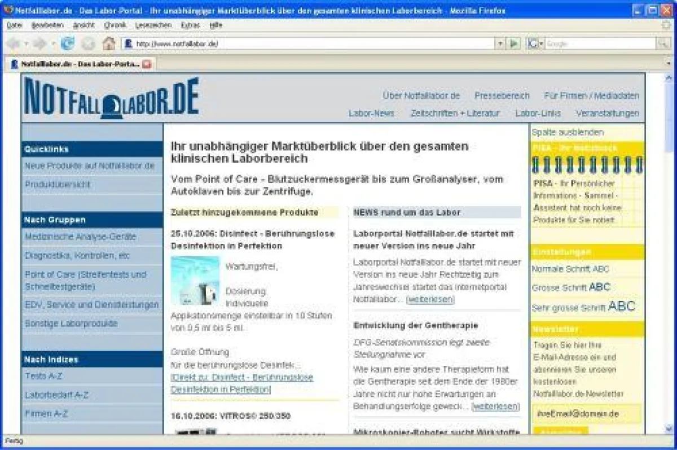
Task: Open the browser Home page
Action: pyautogui.click(x=108, y=43)
